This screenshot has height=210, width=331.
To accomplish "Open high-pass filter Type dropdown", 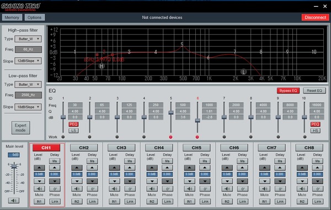I will point(28,39).
